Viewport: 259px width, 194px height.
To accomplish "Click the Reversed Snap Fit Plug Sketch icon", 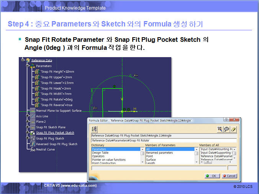I will (x=33, y=144).
